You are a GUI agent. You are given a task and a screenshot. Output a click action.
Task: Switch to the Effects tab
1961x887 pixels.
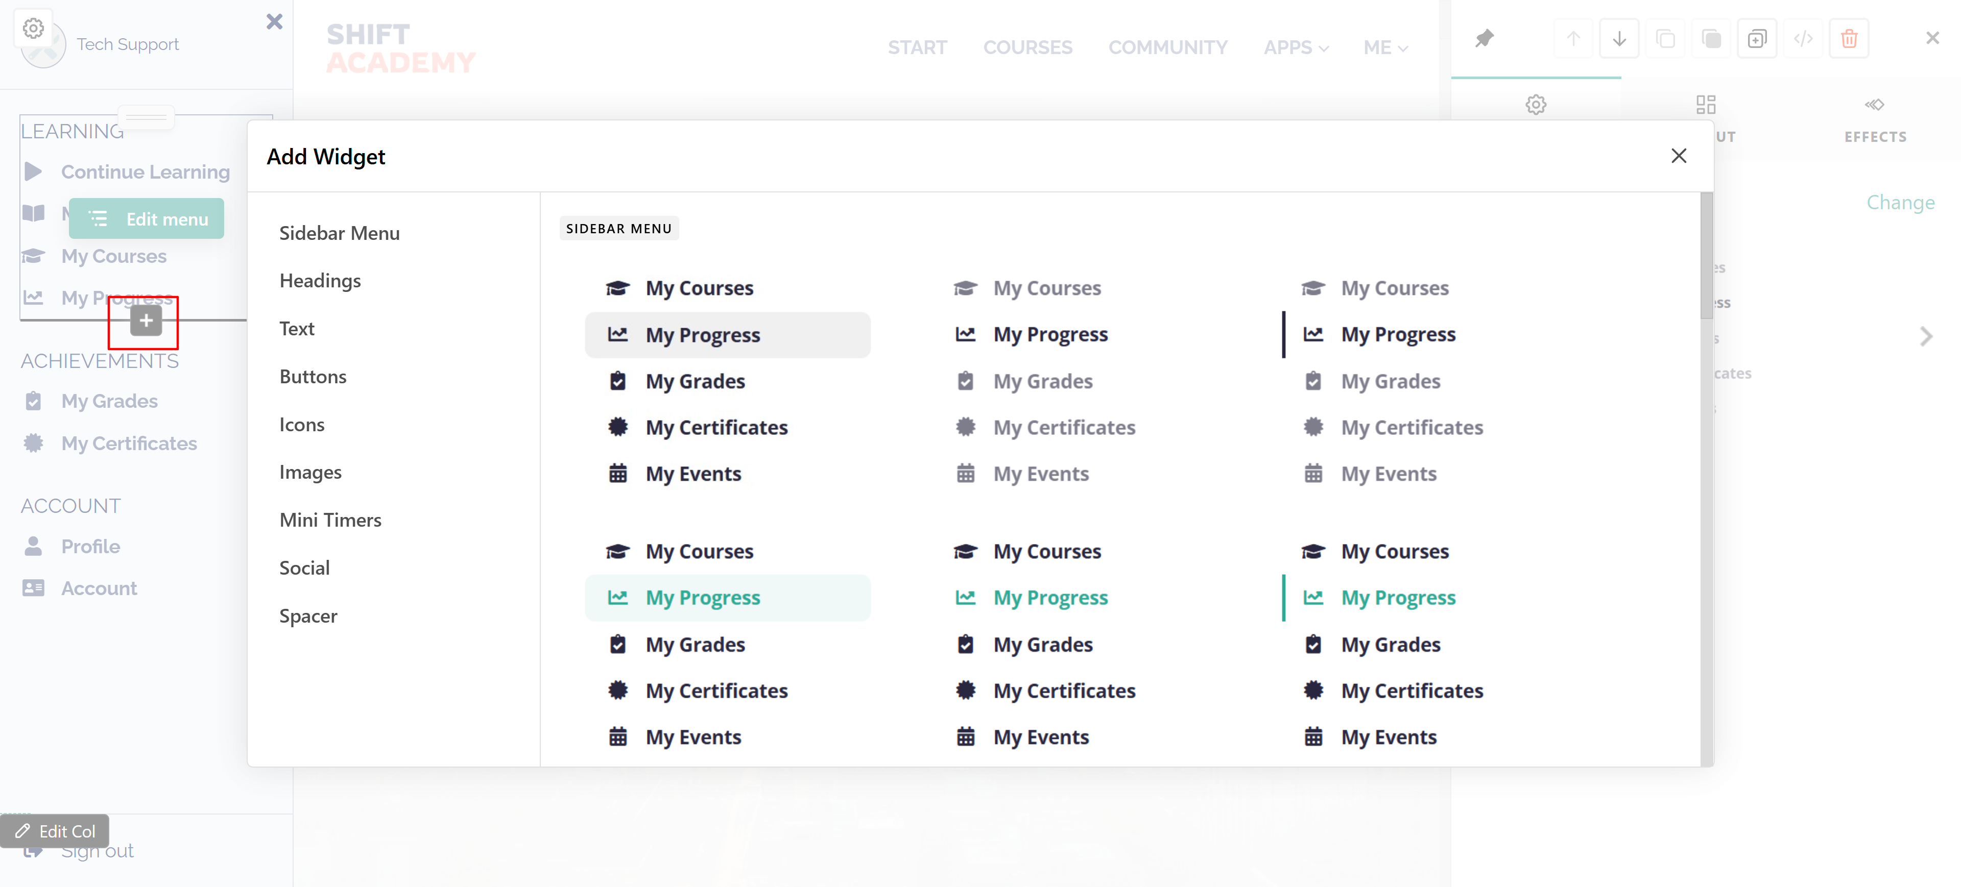(x=1875, y=119)
